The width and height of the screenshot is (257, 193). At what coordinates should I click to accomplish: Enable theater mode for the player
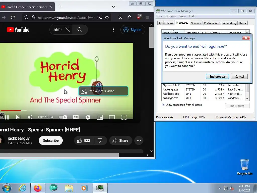click(x=112, y=117)
